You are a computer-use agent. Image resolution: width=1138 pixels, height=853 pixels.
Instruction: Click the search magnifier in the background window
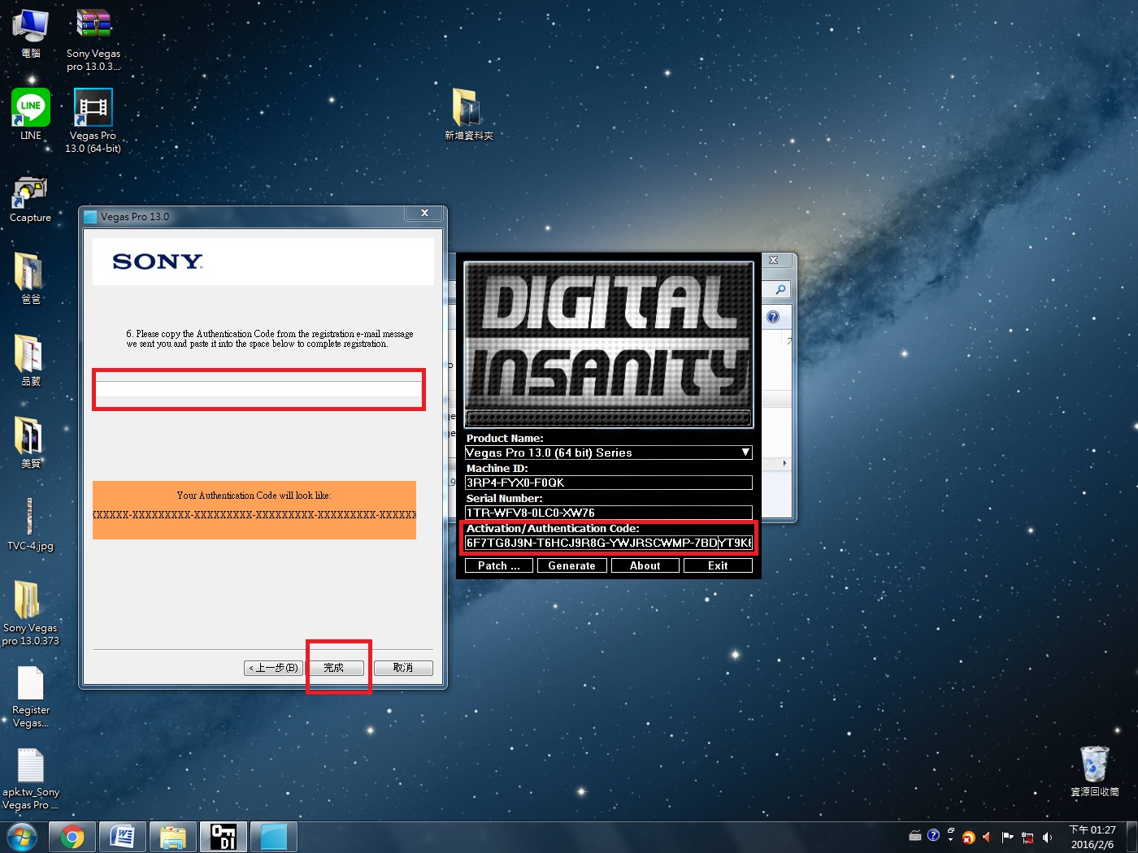(x=780, y=289)
